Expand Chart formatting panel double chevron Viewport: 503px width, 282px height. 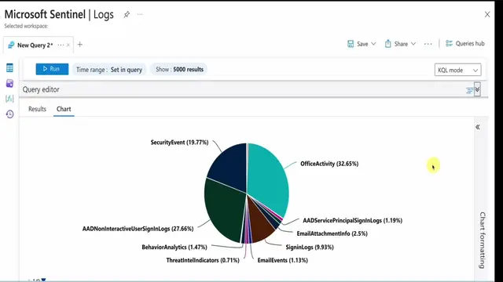478,127
